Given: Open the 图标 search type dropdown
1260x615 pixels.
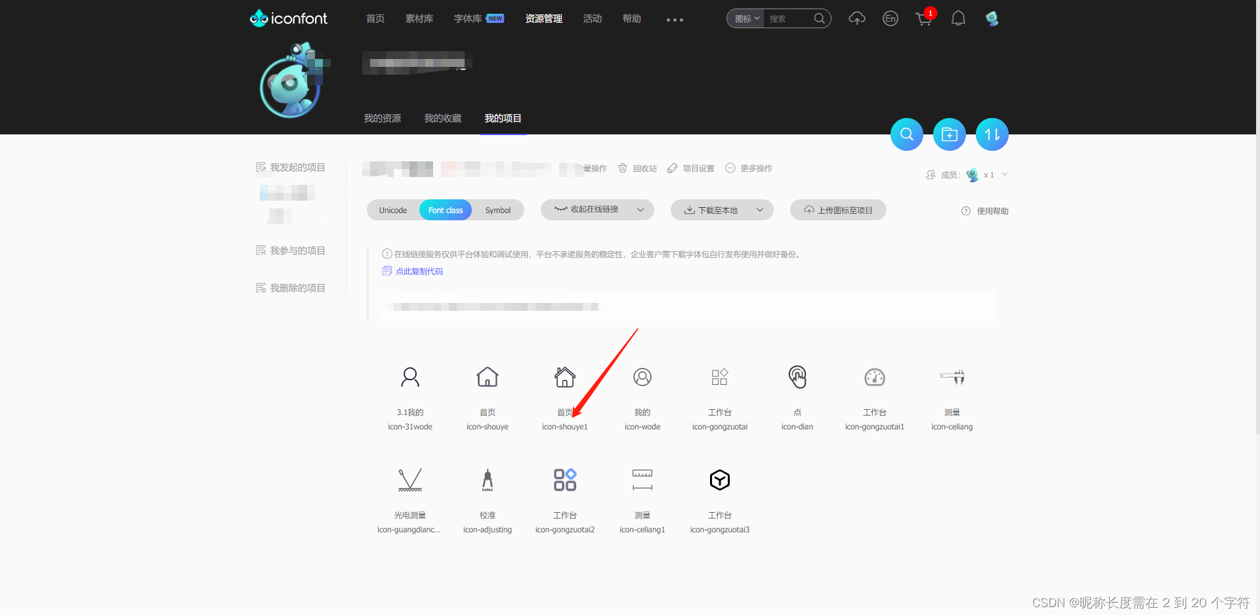Looking at the screenshot, I should [746, 18].
